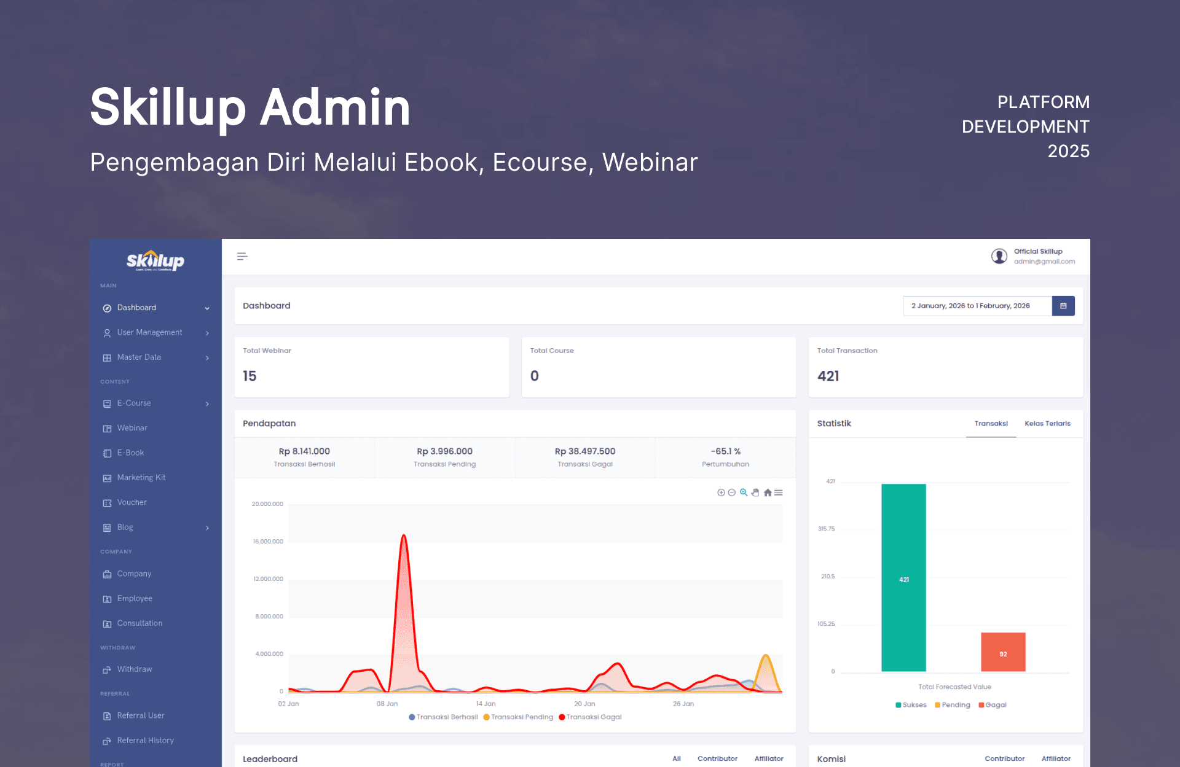Select the Voucher icon in sidebar
1180x767 pixels.
107,502
